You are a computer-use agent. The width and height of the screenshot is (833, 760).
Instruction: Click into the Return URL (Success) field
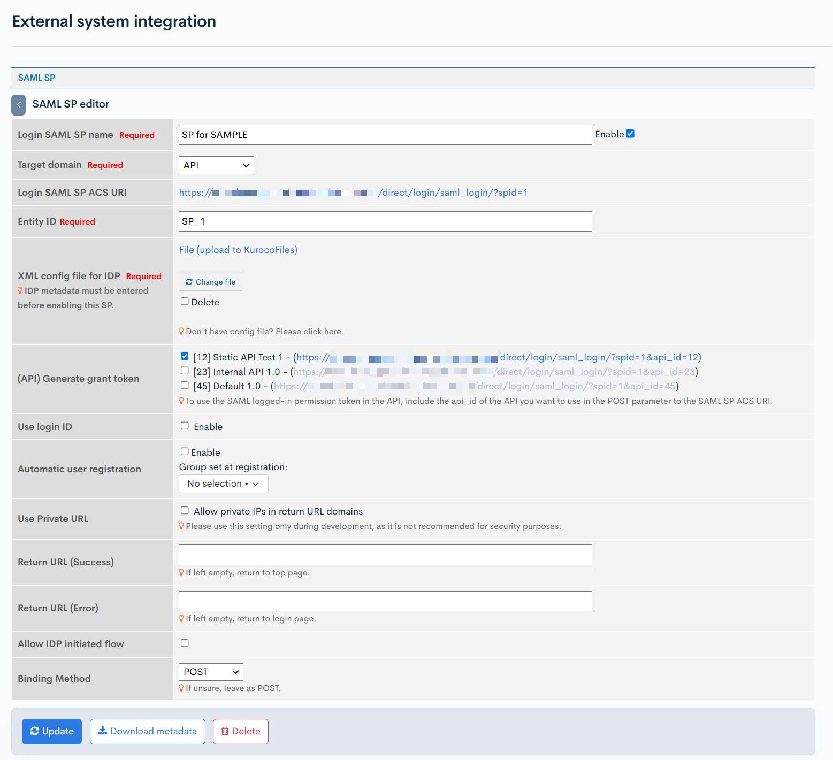pyautogui.click(x=385, y=555)
